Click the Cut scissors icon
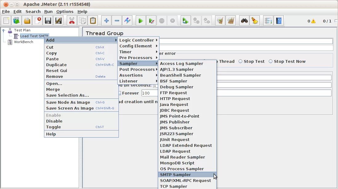Image resolution: width=338 pixels, height=189 pixels. (x=72, y=21)
